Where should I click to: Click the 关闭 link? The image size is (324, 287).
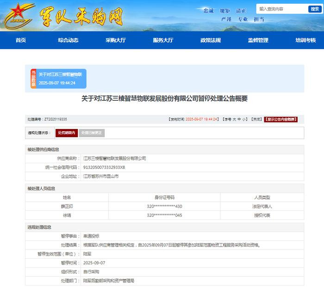tap(256, 119)
